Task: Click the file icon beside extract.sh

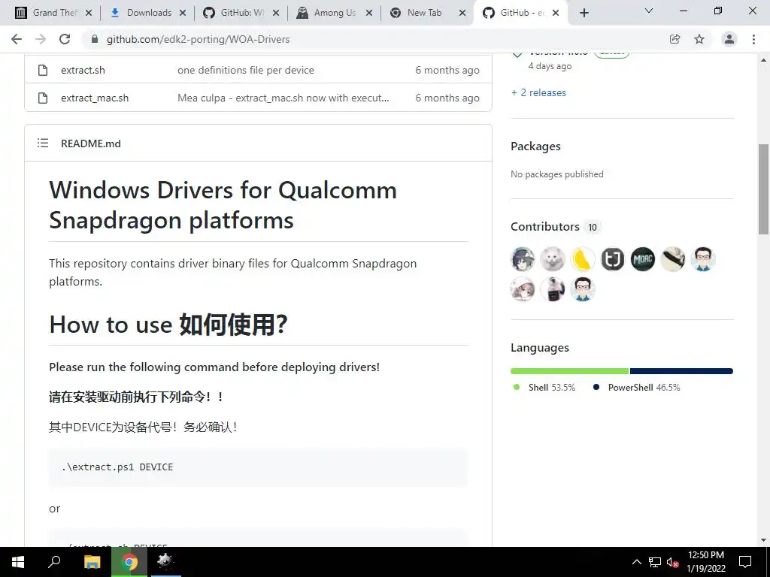Action: click(43, 70)
